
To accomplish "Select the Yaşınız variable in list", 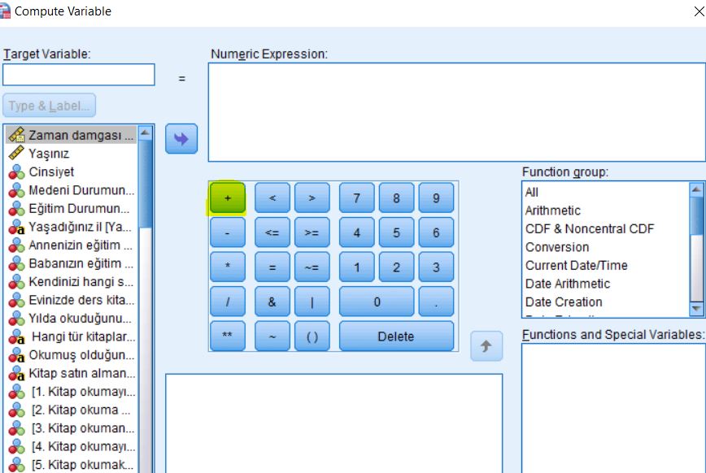I will click(49, 154).
